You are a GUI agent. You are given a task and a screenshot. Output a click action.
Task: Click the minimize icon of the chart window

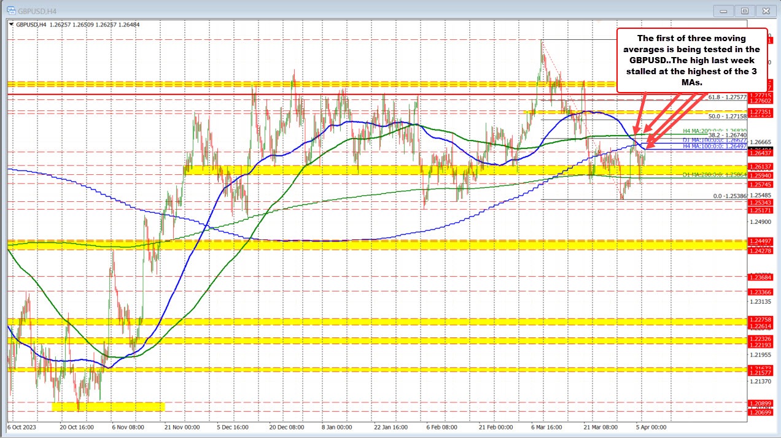(723, 10)
